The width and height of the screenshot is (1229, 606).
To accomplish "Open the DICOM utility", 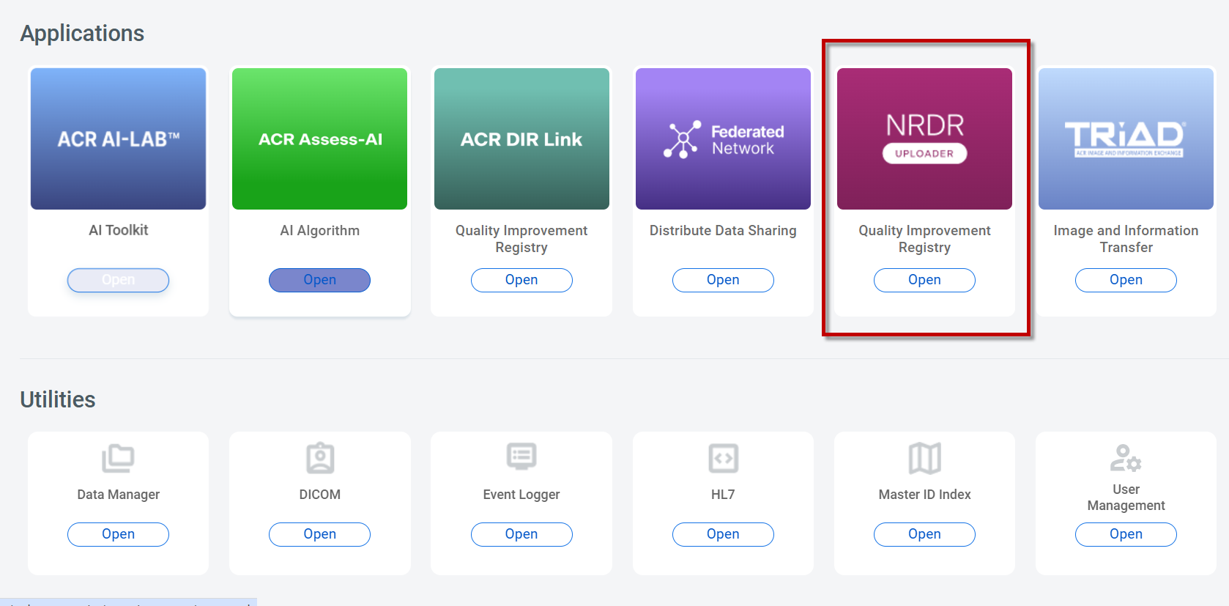I will [x=319, y=534].
